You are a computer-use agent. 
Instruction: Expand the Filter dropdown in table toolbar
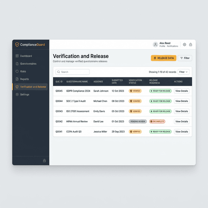pos(183,72)
